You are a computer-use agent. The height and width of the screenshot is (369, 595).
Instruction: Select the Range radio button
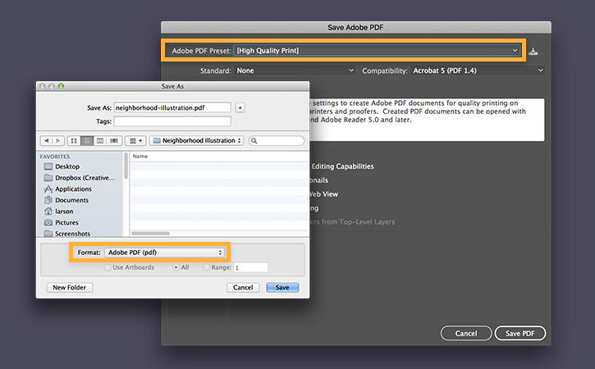point(207,267)
